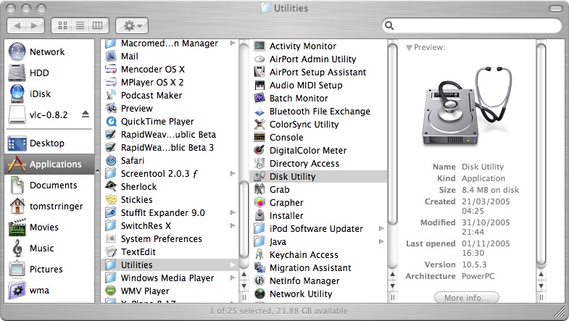Expand the SwitchRes X folder arrow
569x321 pixels.
click(x=233, y=226)
